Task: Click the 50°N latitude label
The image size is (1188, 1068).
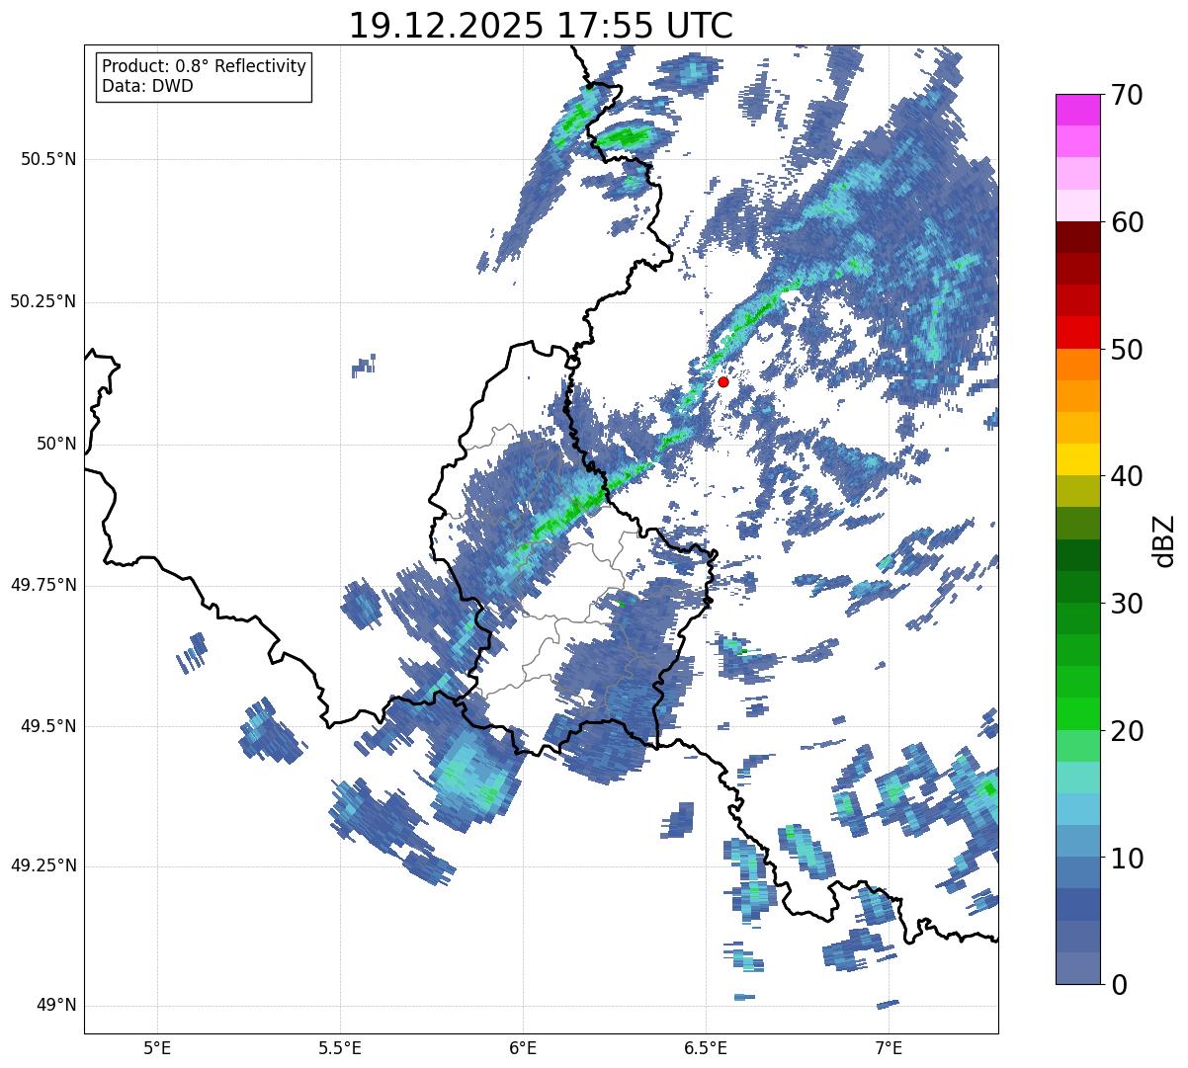Action: (x=56, y=445)
